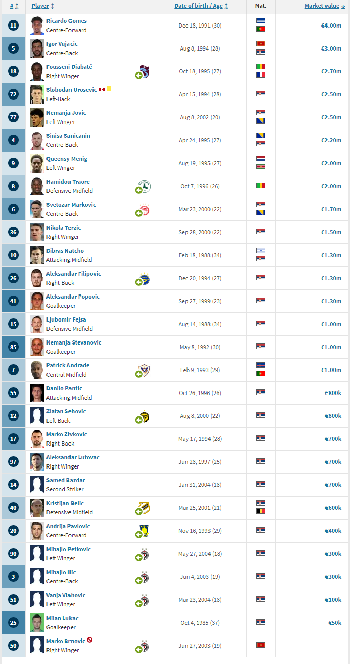The width and height of the screenshot is (350, 664).
Task: Open the club crest next to Patrick Andrade
Action: [x=145, y=370]
